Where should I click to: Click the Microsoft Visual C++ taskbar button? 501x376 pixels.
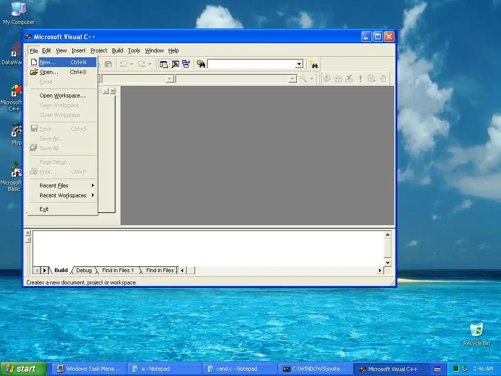[x=391, y=369]
